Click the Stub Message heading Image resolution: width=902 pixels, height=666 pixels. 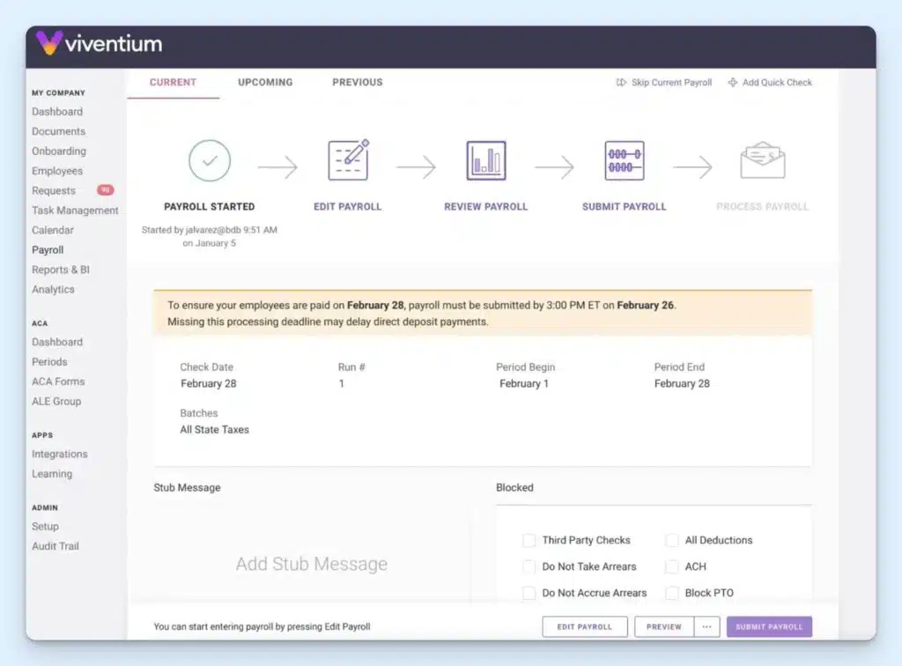coord(187,488)
